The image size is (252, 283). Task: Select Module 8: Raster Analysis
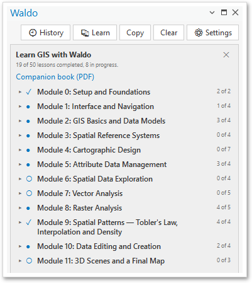tap(80, 208)
